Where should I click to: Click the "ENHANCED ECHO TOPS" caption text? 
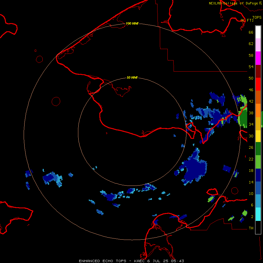click(103, 261)
